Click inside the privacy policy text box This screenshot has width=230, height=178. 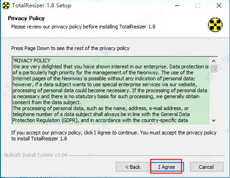tap(111, 90)
